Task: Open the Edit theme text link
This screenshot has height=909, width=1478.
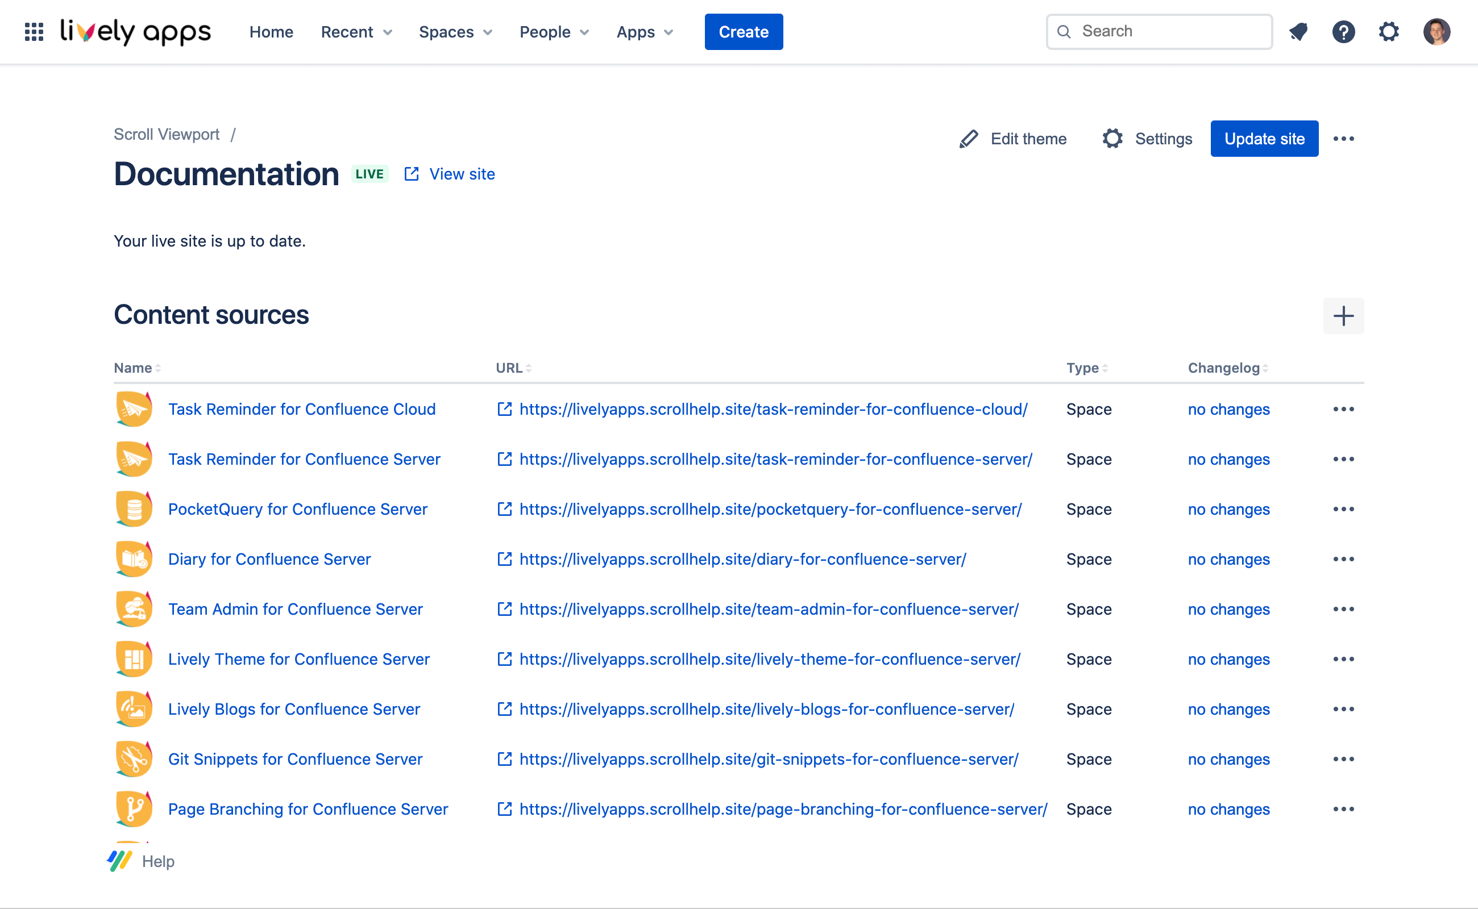Action: point(1028,139)
